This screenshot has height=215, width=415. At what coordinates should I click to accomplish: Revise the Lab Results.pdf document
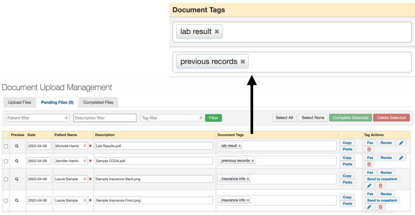click(386, 143)
